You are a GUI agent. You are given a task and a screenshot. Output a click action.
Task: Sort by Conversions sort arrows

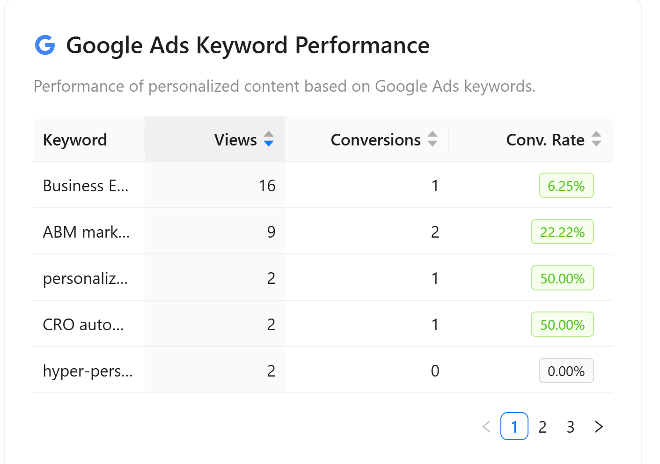click(x=433, y=139)
